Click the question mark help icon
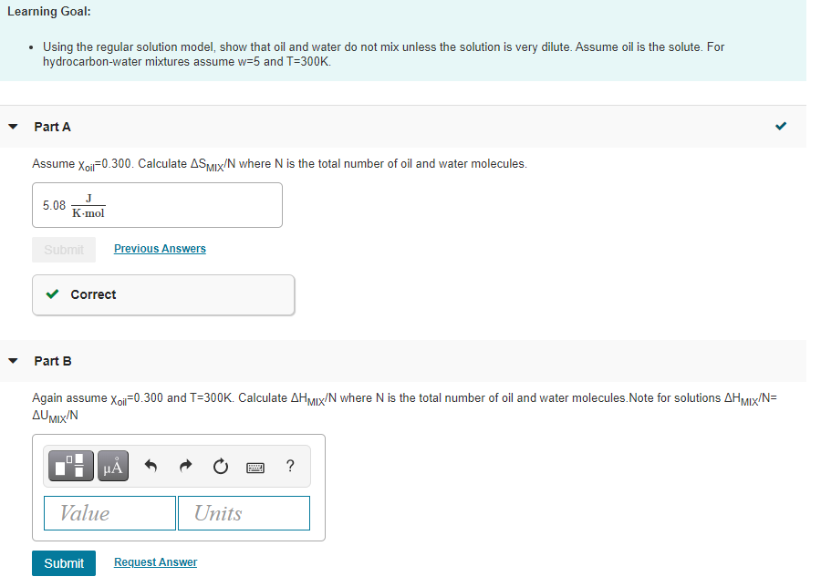Screen dimensions: 821x587 point(289,466)
